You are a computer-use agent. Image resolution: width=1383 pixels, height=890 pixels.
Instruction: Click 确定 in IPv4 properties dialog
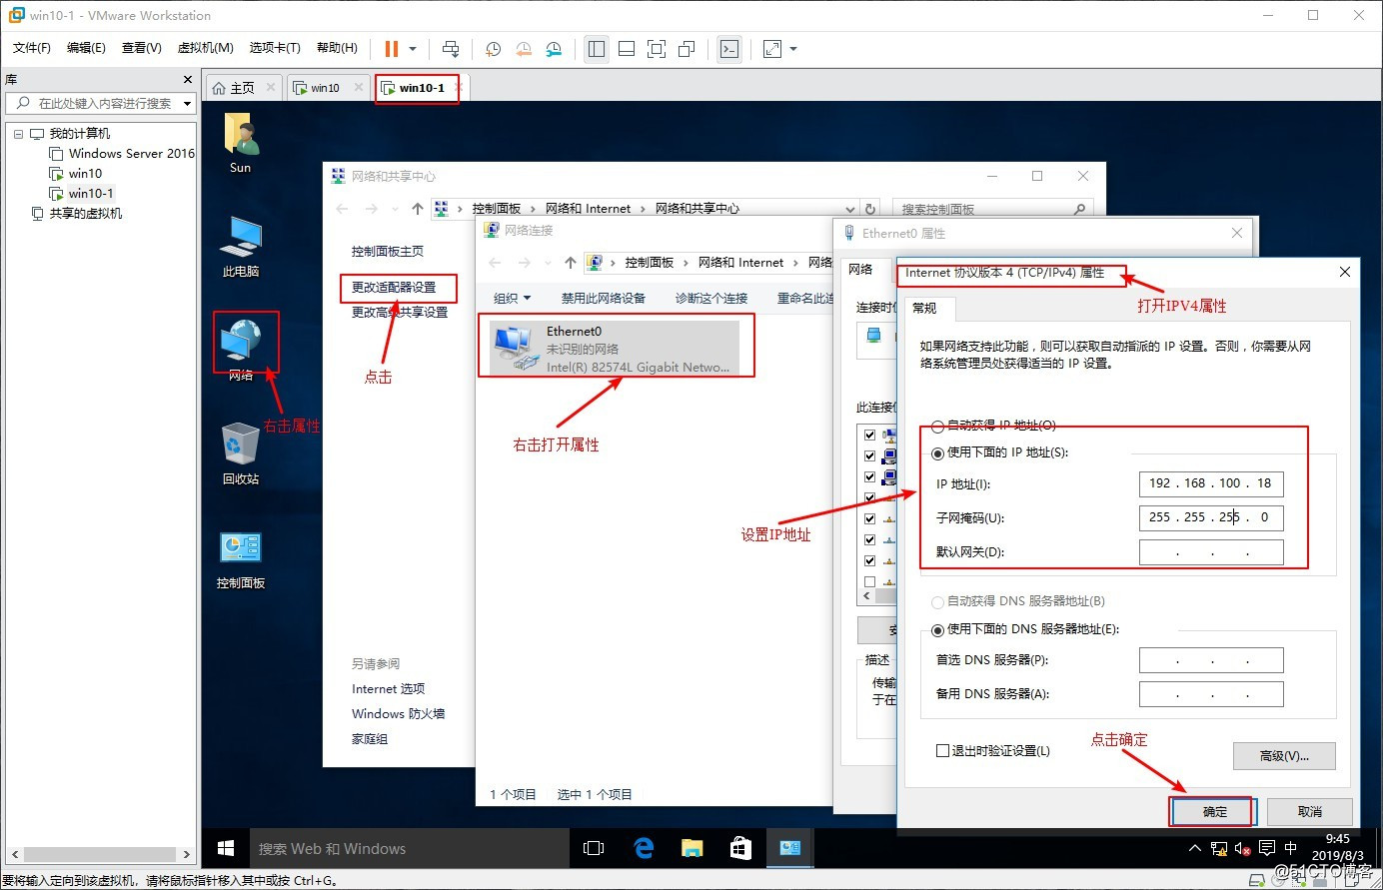(x=1215, y=811)
